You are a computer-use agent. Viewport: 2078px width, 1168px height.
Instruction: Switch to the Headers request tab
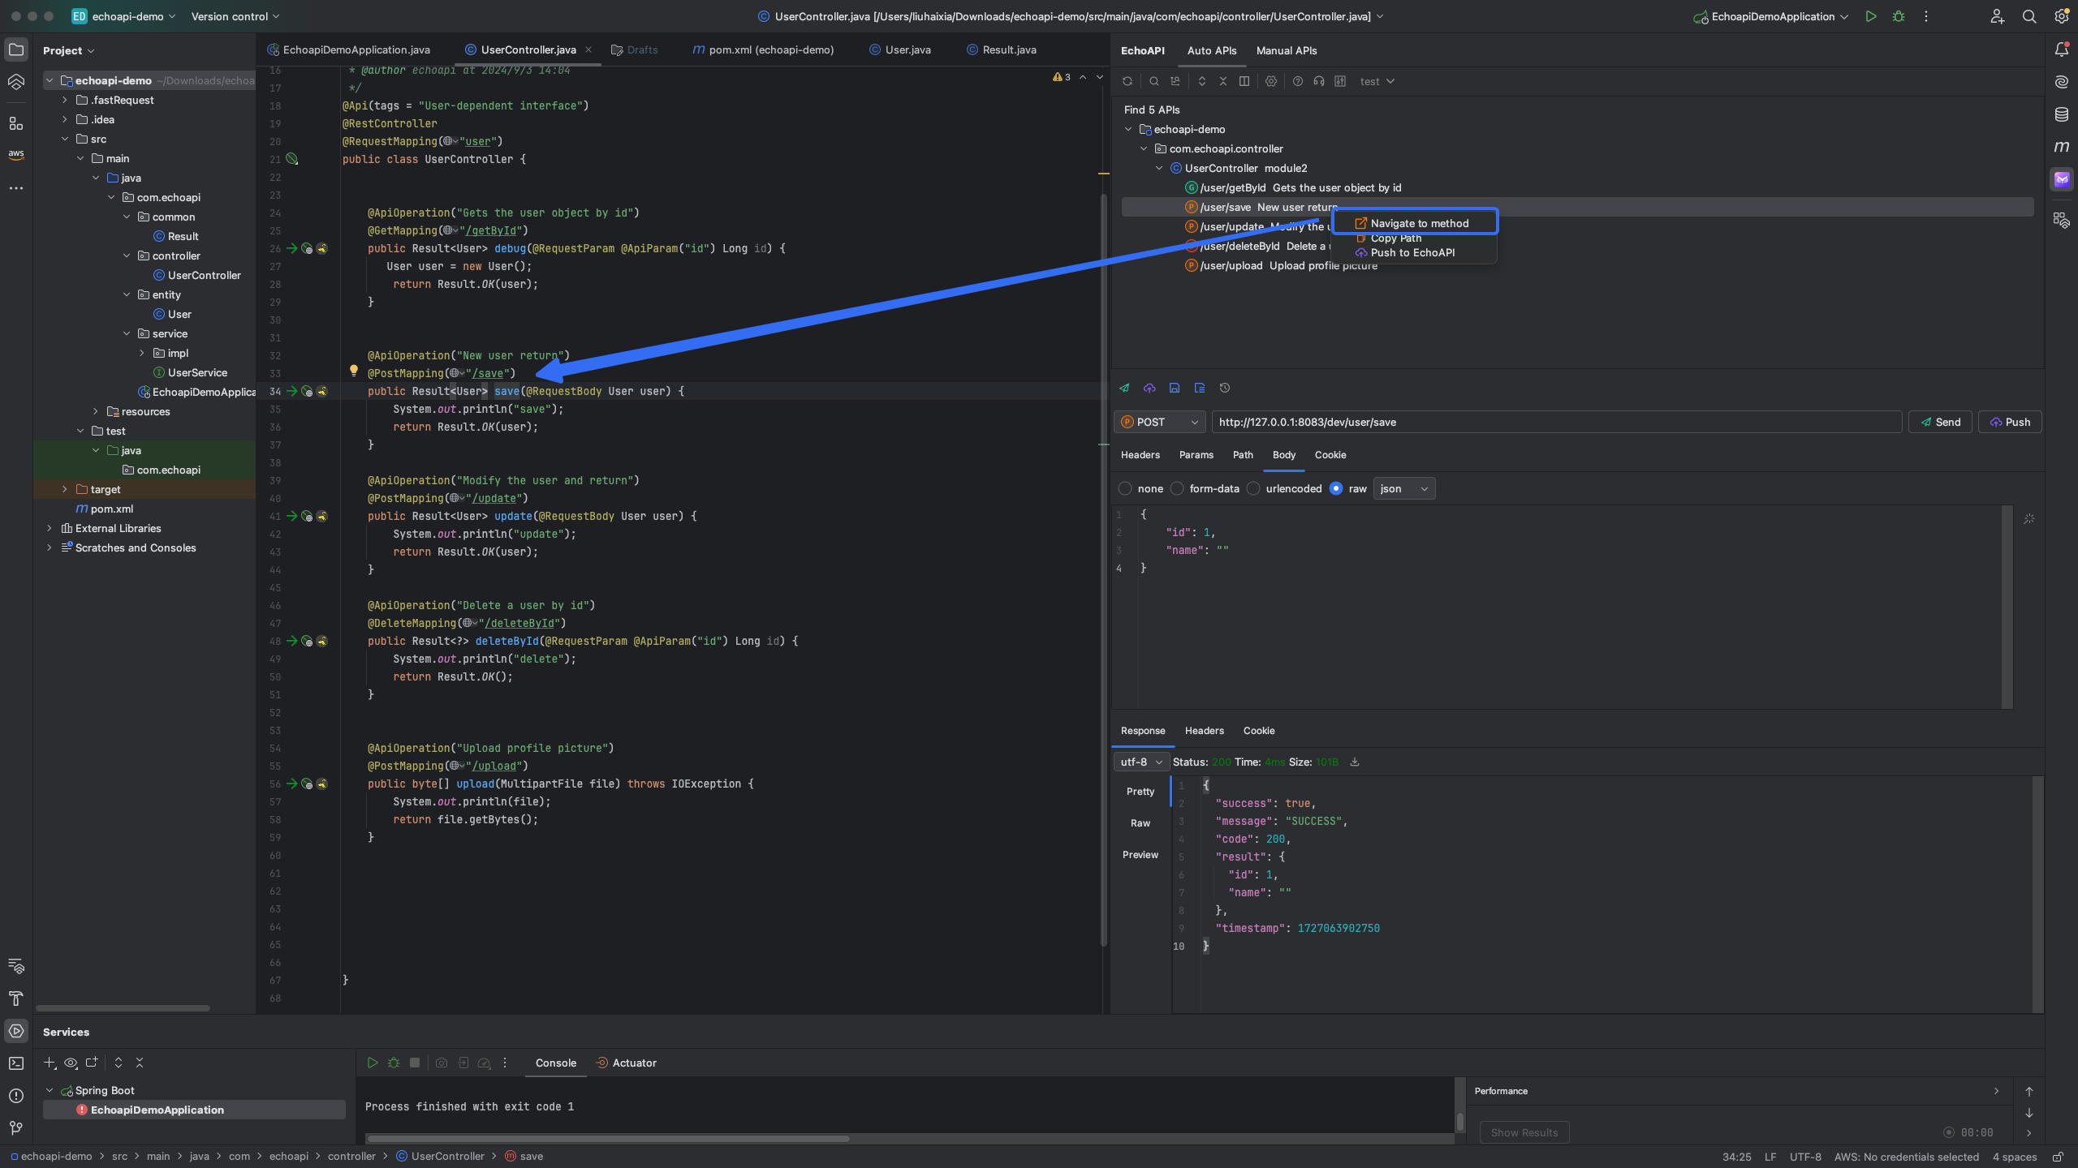click(x=1140, y=455)
